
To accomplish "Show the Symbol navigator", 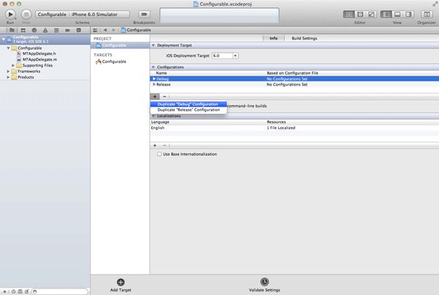I will 23,30.
